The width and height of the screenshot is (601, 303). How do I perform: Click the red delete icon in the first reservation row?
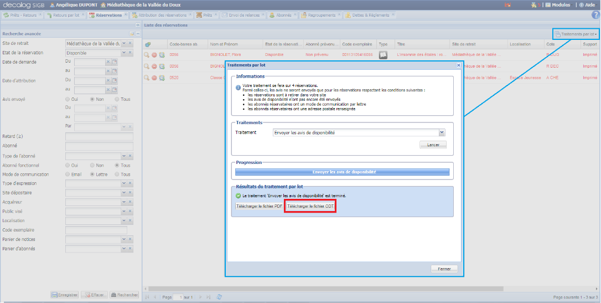(154, 55)
